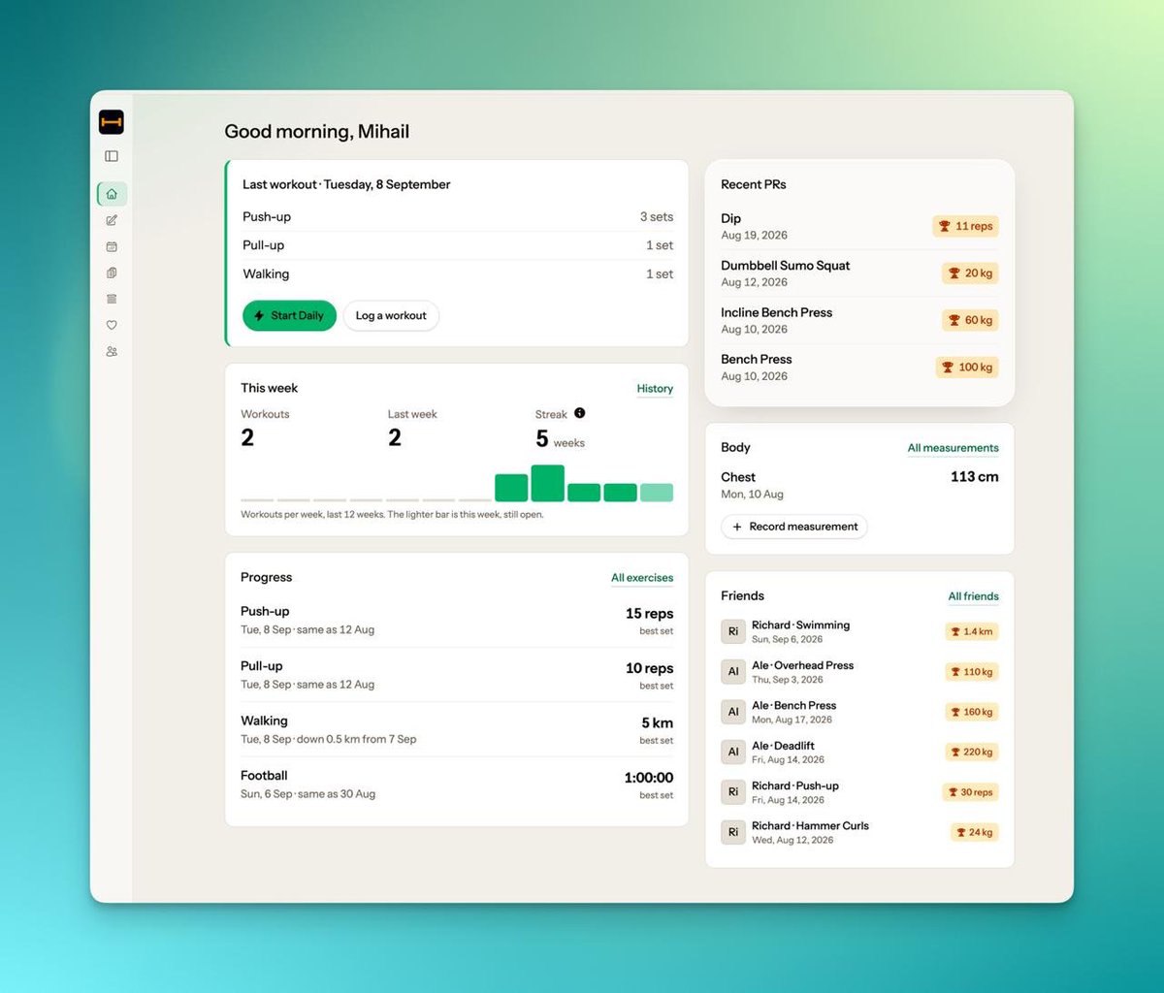Open the History link
This screenshot has width=1164, height=993.
pos(655,389)
